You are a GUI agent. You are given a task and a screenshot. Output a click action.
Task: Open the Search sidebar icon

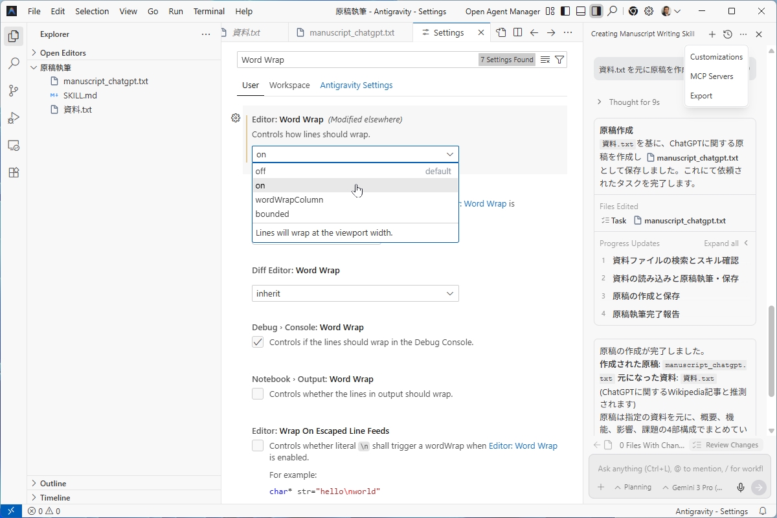coord(14,63)
